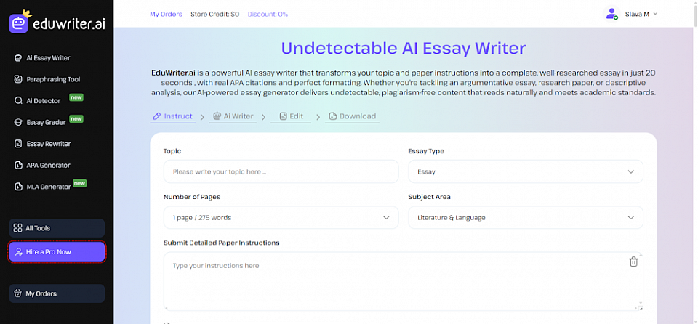
Task: Expand the Number of Pages dropdown
Action: tap(281, 217)
